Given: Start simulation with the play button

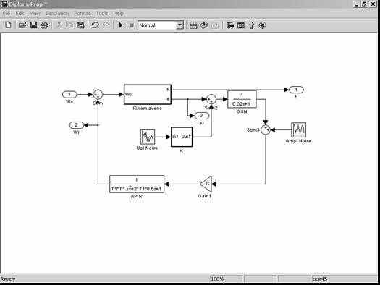Looking at the screenshot, I should 121,25.
